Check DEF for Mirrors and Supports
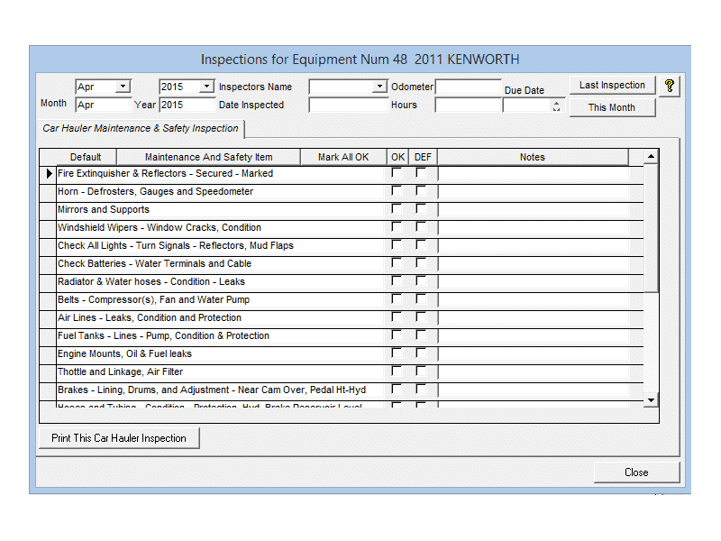The height and width of the screenshot is (541, 721). (x=421, y=209)
